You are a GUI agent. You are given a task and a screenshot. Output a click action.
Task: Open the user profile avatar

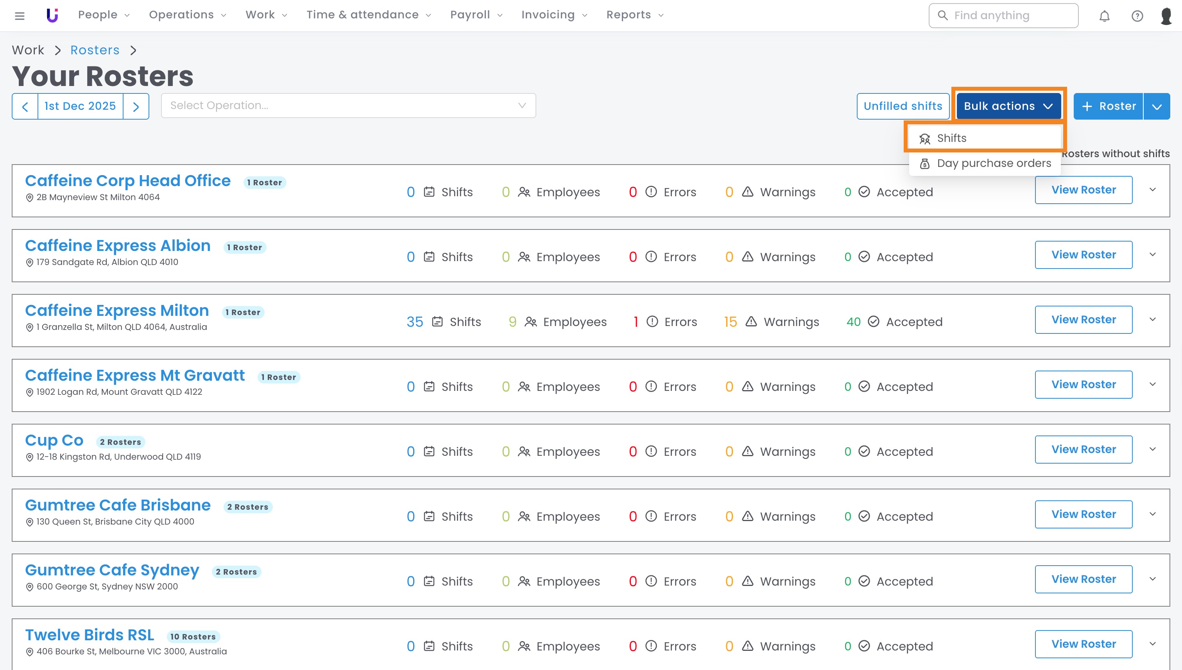point(1166,16)
